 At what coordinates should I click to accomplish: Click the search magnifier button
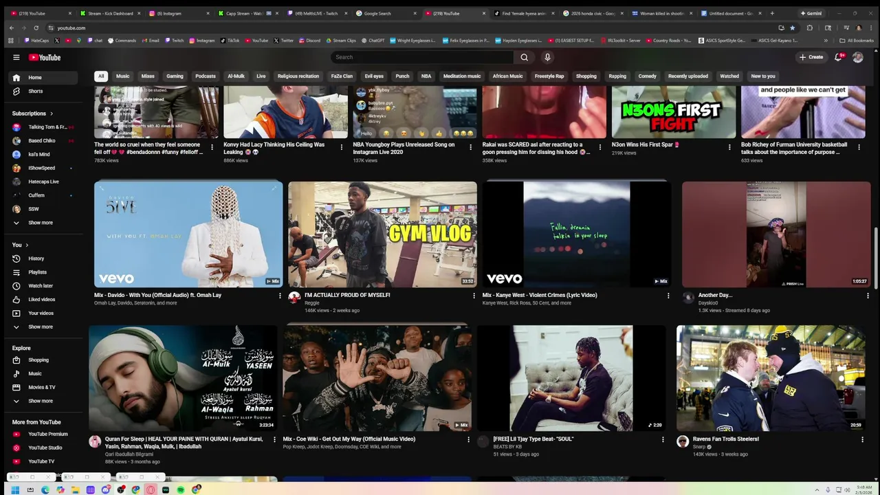[x=524, y=57]
